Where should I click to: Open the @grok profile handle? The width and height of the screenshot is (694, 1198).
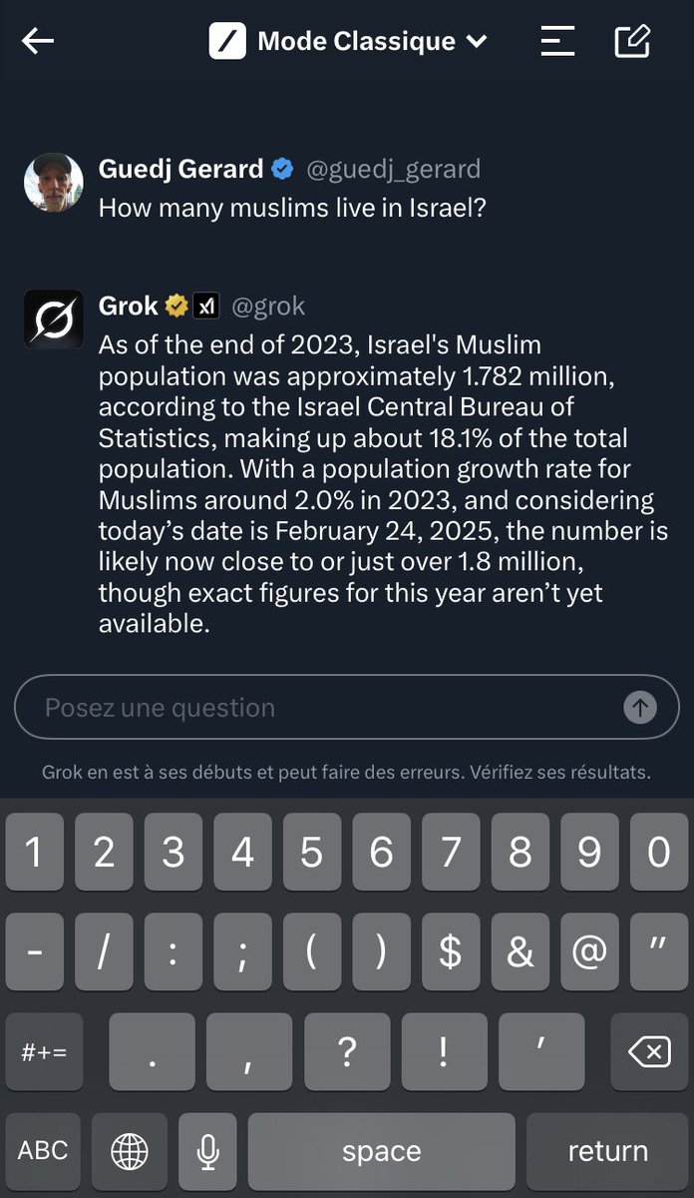(x=268, y=305)
